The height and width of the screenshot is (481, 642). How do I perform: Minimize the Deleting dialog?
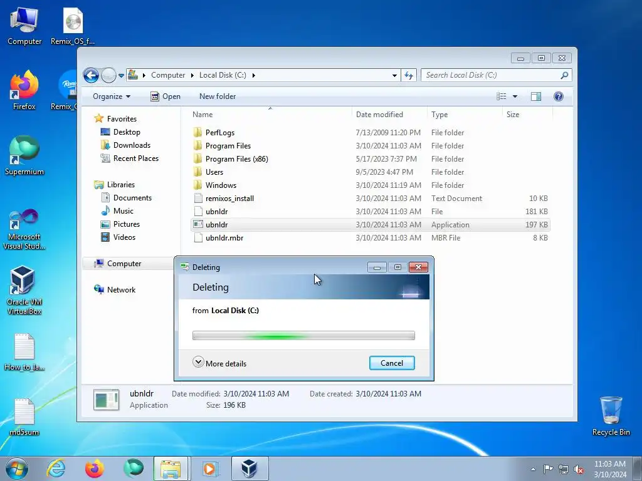(x=377, y=267)
